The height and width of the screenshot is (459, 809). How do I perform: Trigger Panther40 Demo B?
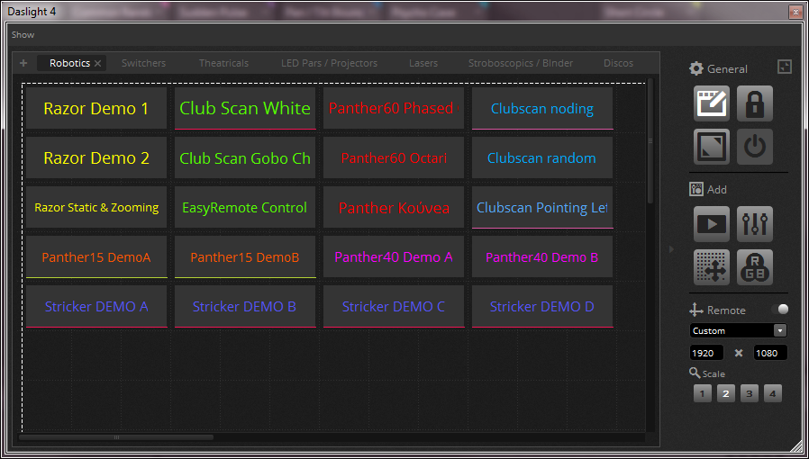click(x=542, y=256)
